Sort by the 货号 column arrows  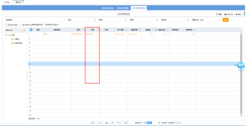tap(84, 30)
